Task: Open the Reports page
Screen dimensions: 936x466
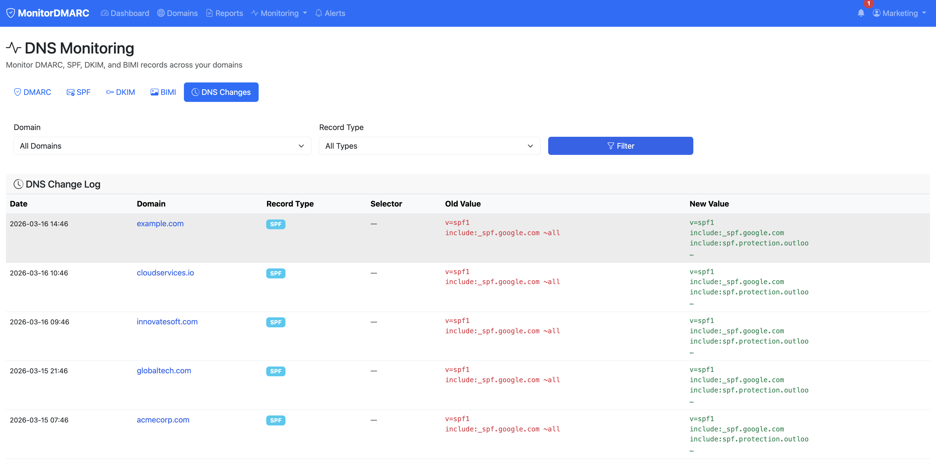Action: (x=225, y=13)
